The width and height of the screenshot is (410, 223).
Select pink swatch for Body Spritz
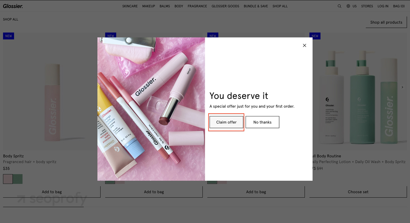pos(8,179)
